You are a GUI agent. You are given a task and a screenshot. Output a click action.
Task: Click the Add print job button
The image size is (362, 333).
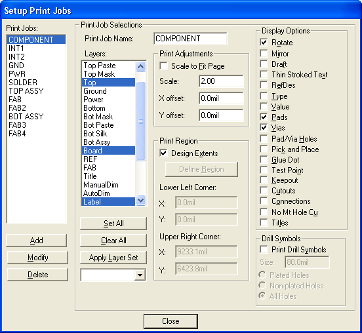point(37,241)
